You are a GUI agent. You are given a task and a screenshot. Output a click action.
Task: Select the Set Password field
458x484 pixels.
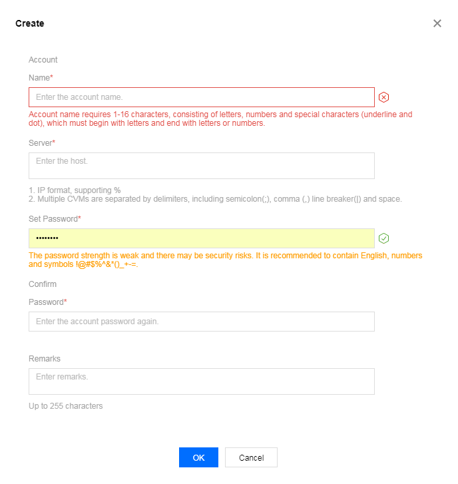point(202,238)
